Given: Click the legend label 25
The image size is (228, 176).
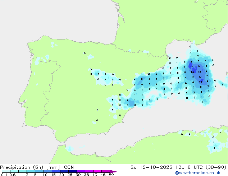Looking at the screenshot, I should pos(70,175).
